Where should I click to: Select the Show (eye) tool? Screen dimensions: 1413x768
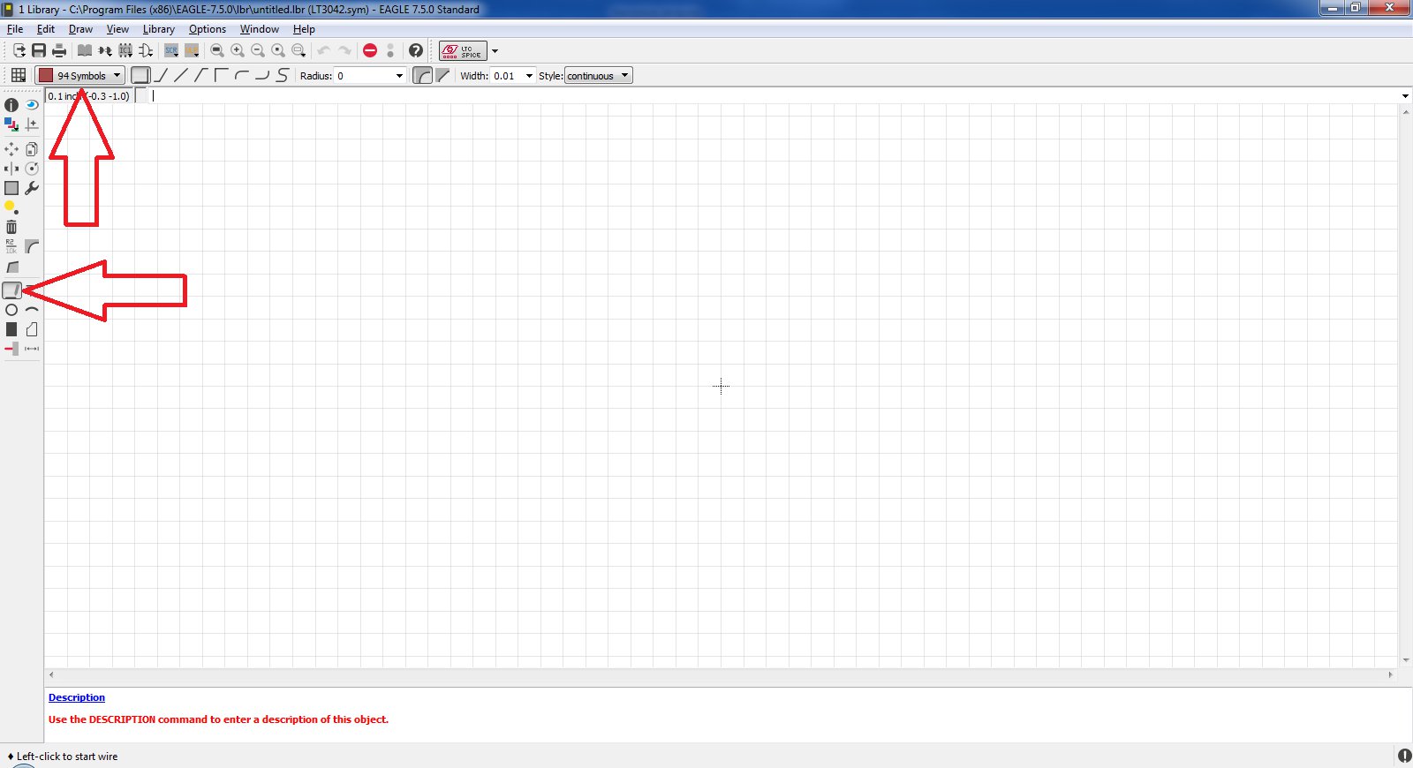(32, 105)
